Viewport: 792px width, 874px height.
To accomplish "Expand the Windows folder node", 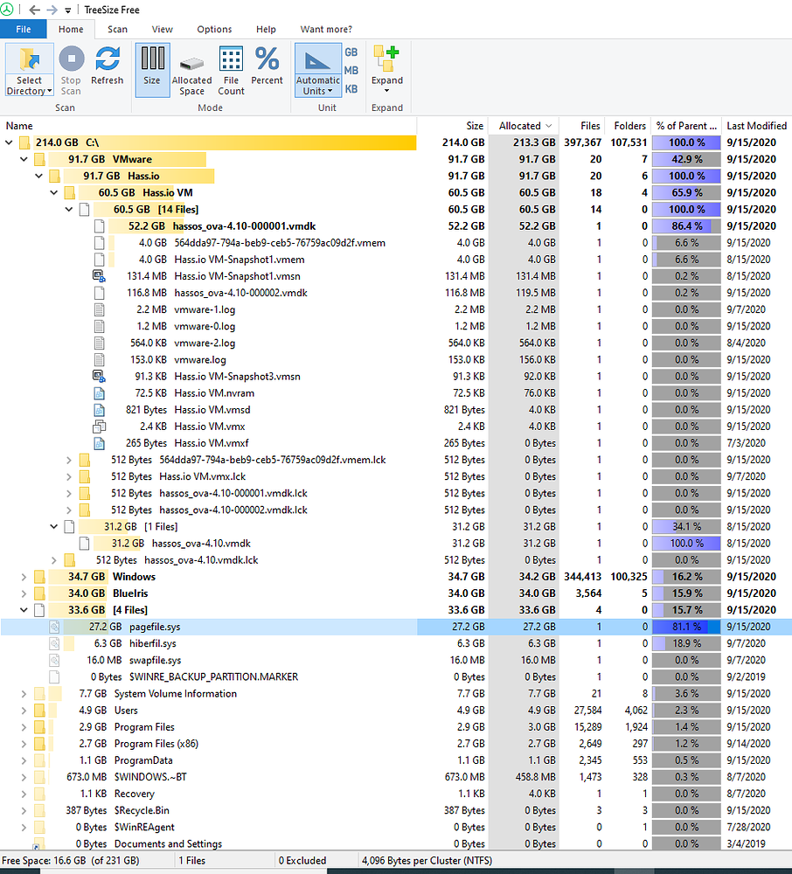I will click(24, 576).
